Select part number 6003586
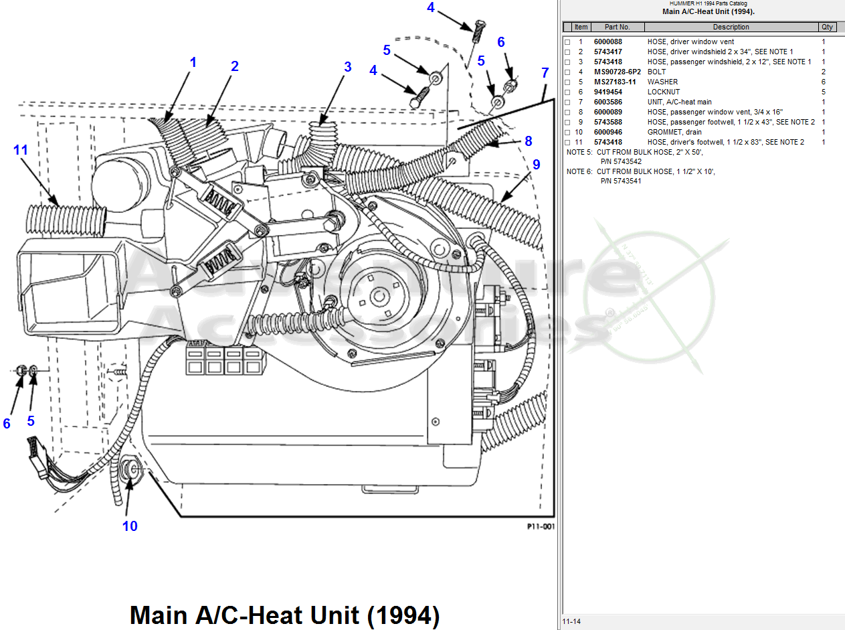Screen dimensions: 845x630 click(x=607, y=102)
